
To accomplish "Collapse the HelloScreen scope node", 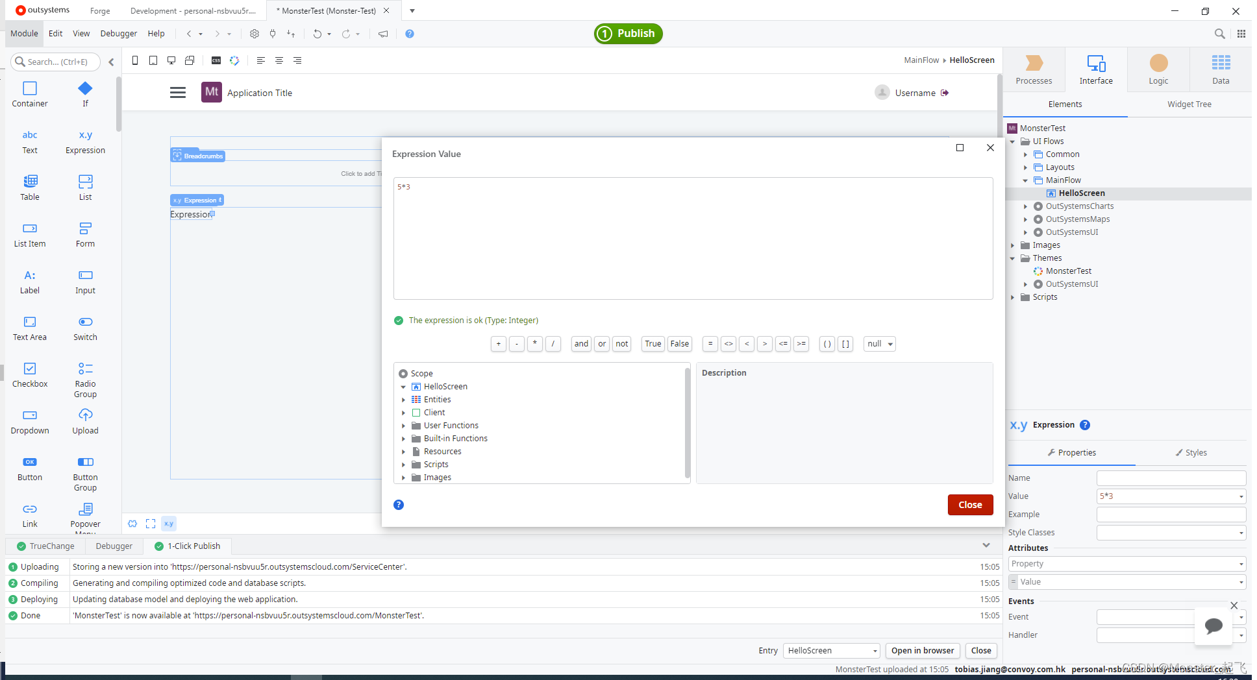I will coord(403,387).
